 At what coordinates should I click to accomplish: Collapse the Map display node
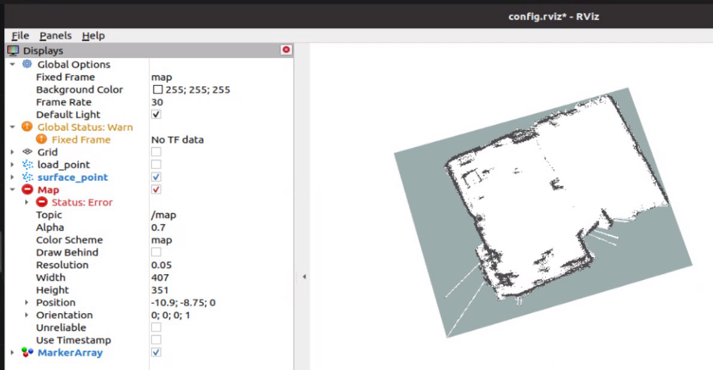tap(12, 190)
